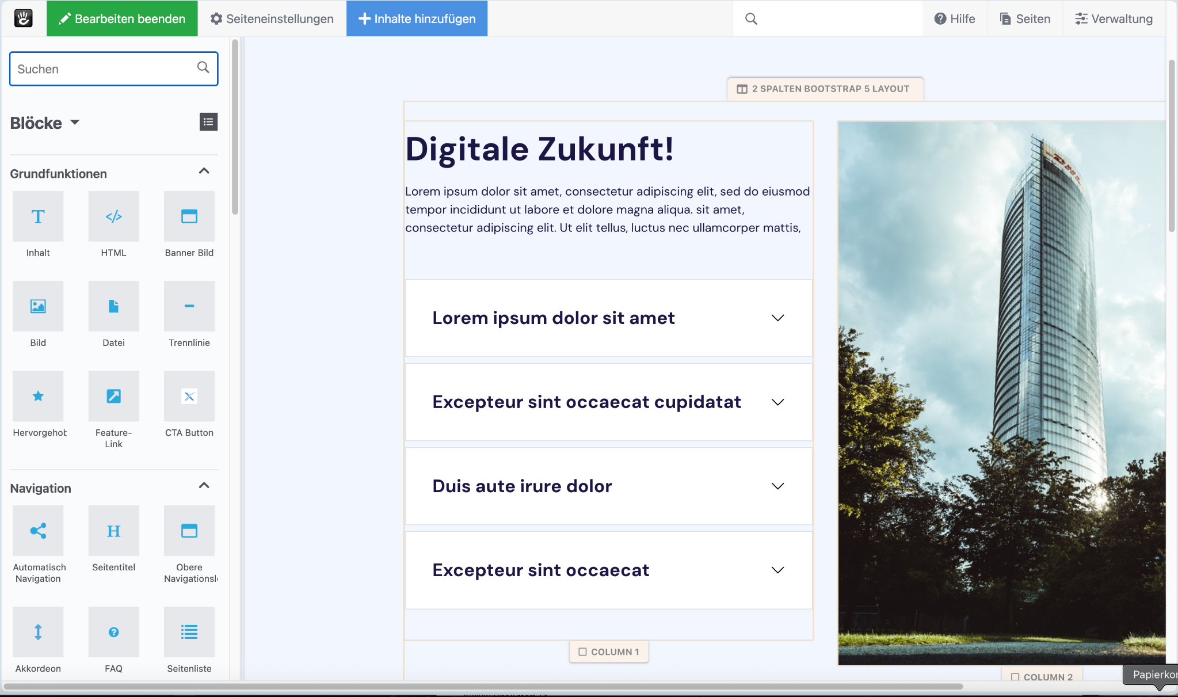Pick the Seitenliste block
This screenshot has width=1178, height=697.
189,632
